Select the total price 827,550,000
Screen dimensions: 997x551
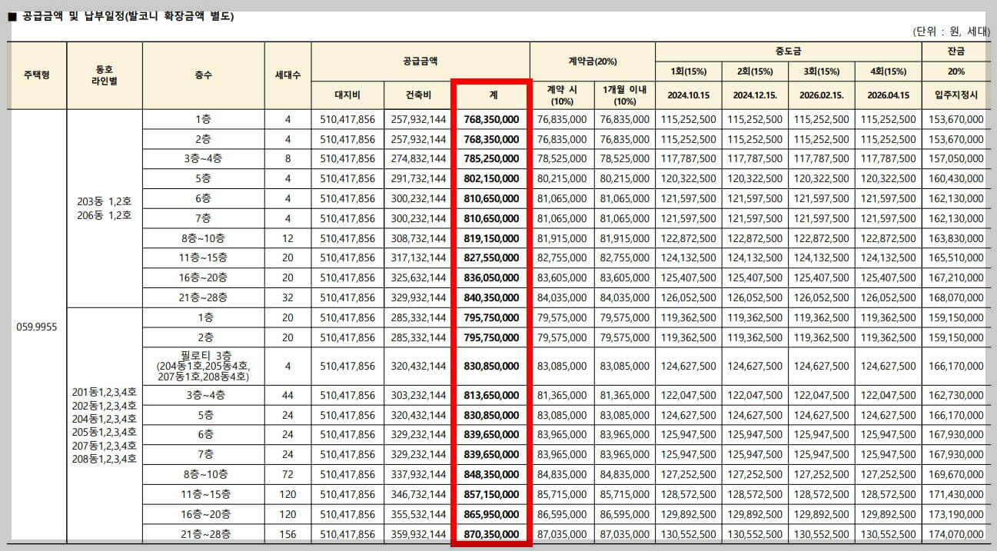[491, 257]
